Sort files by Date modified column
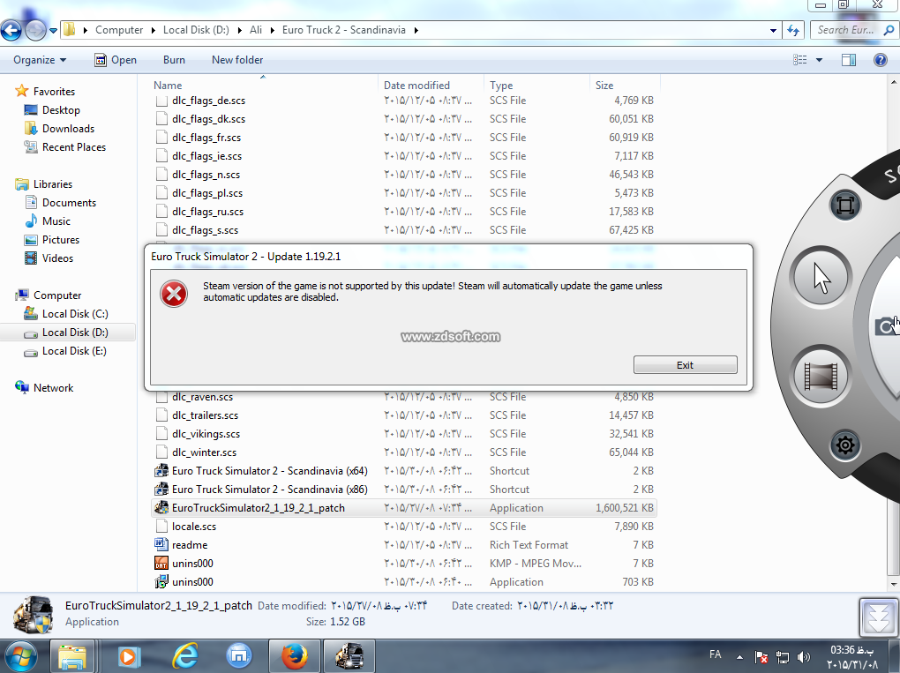The width and height of the screenshot is (900, 673). coord(416,86)
